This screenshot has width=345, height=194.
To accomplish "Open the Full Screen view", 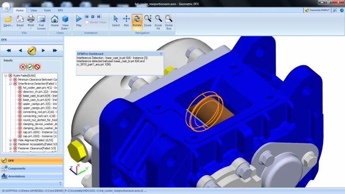I will [41, 21].
